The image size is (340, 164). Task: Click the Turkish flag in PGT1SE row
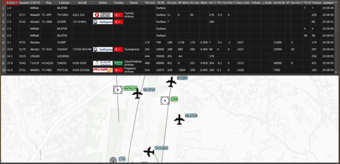pyautogui.click(x=118, y=70)
